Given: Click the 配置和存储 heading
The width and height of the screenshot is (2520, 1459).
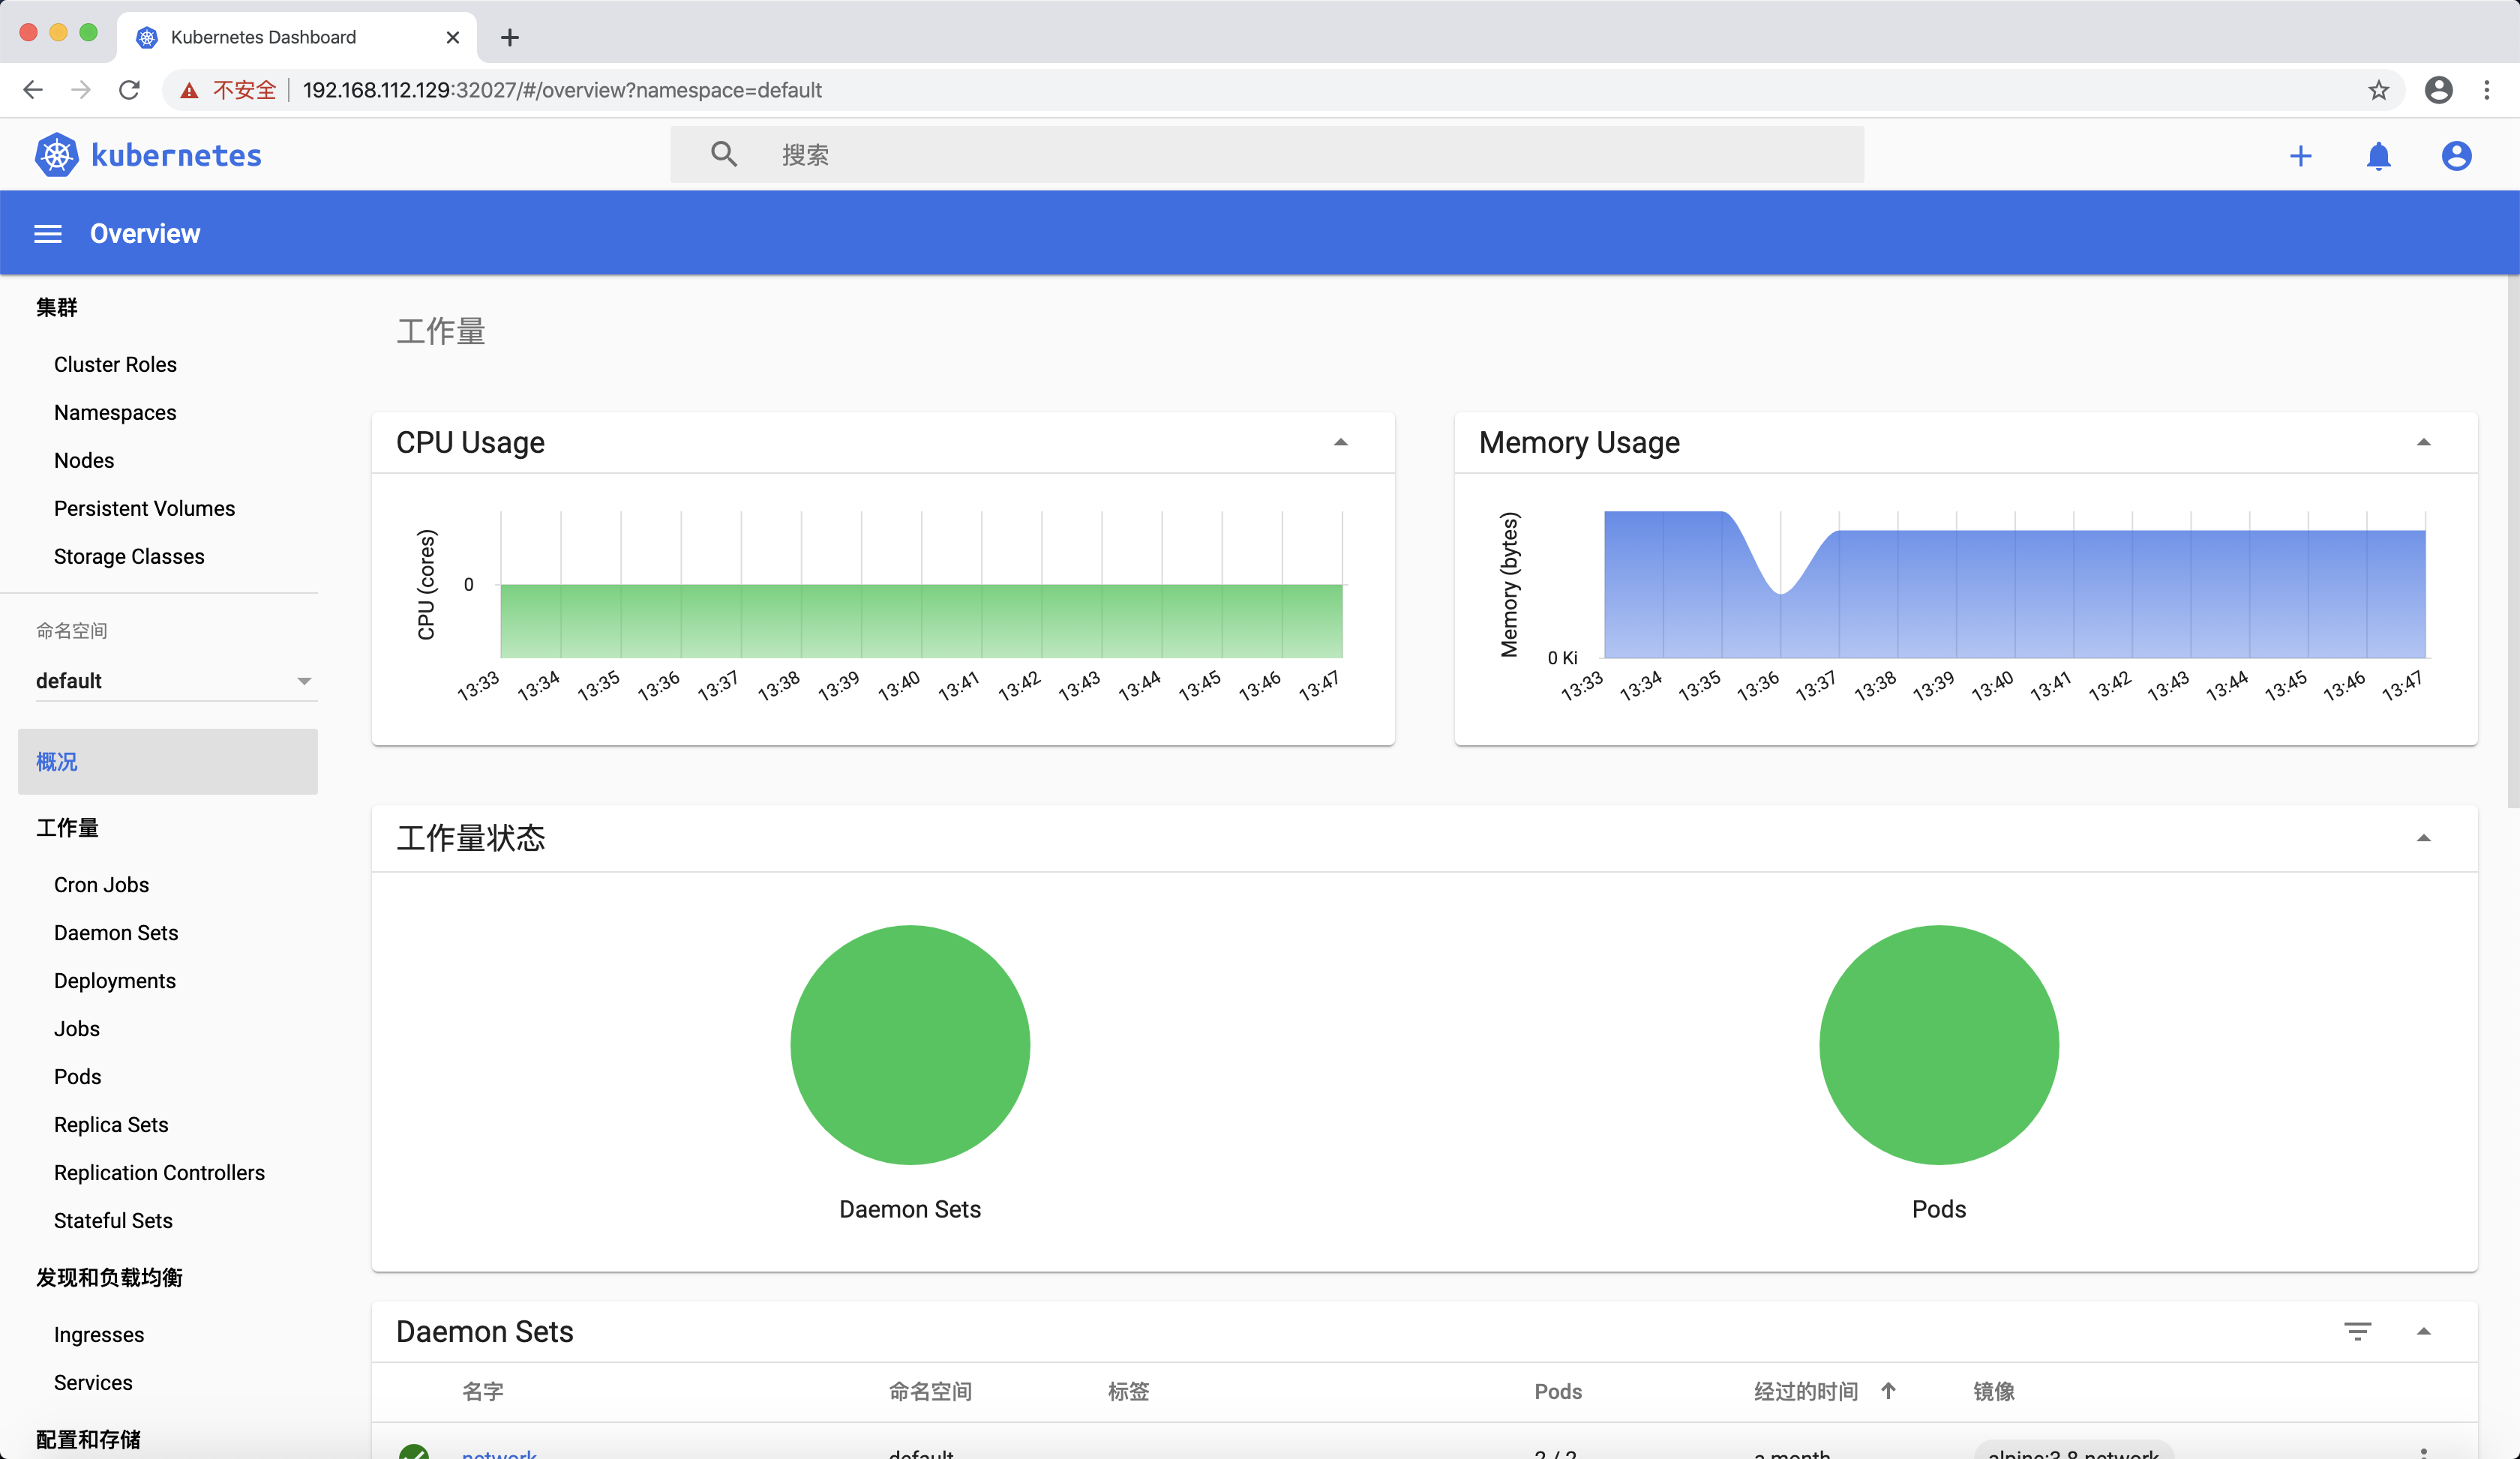Looking at the screenshot, I should click(x=88, y=1439).
